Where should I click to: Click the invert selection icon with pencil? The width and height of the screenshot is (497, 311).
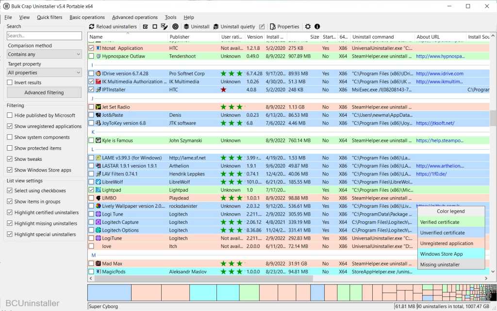tap(164, 27)
